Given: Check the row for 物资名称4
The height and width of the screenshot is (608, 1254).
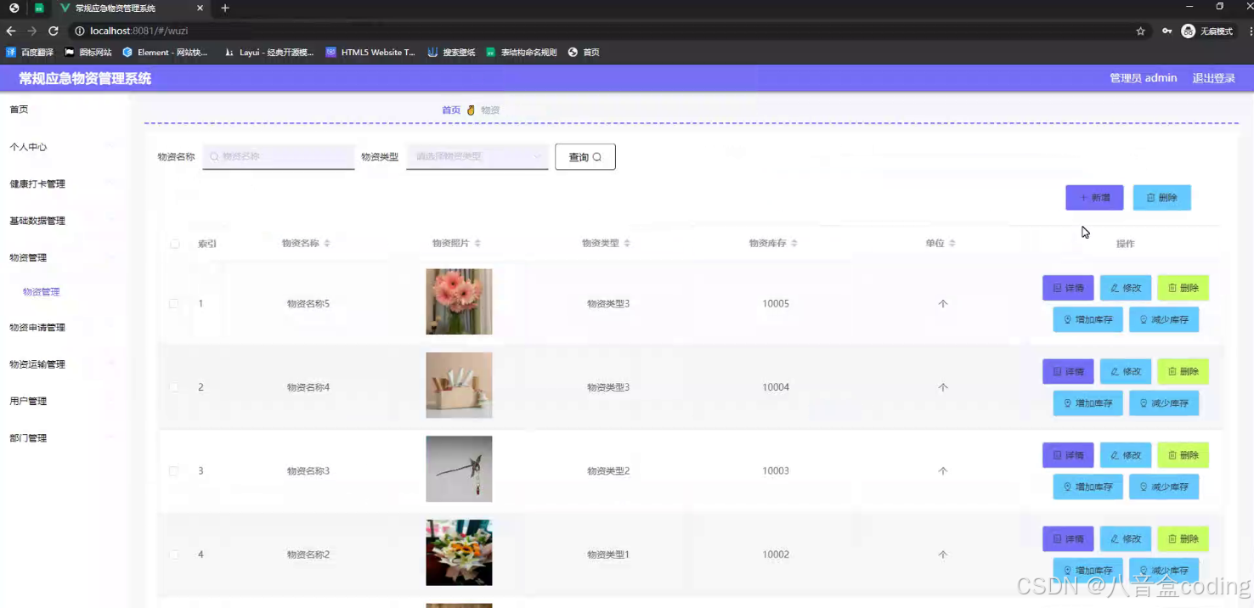Looking at the screenshot, I should (174, 387).
